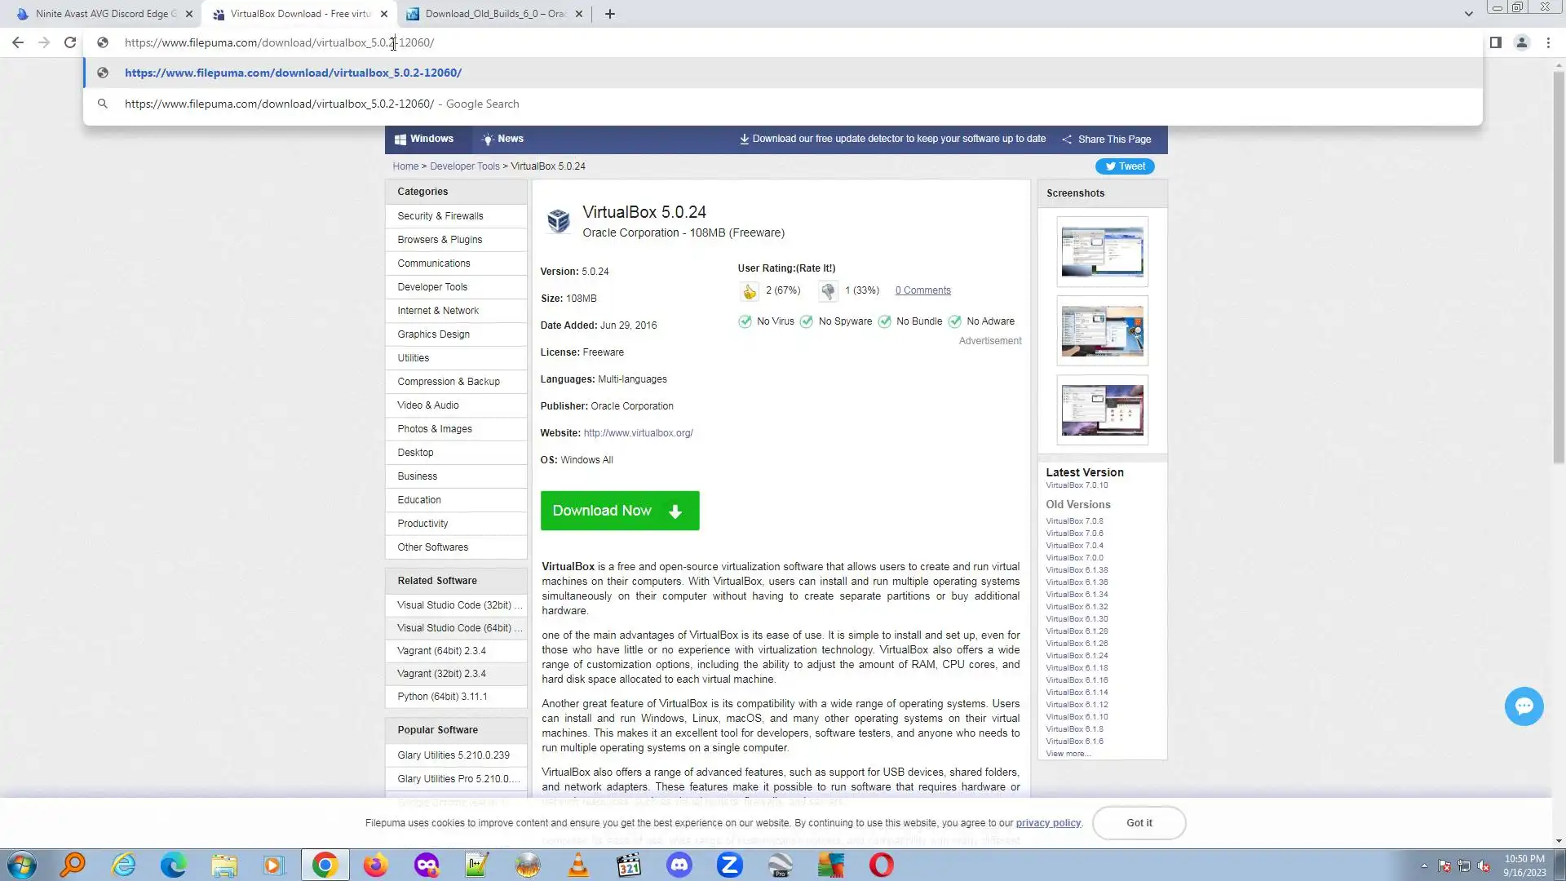This screenshot has height=881, width=1566.
Task: Open Discord from the taskbar
Action: click(679, 865)
